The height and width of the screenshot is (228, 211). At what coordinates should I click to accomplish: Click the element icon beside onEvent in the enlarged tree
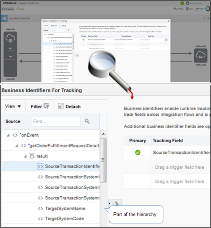[x=15, y=135]
